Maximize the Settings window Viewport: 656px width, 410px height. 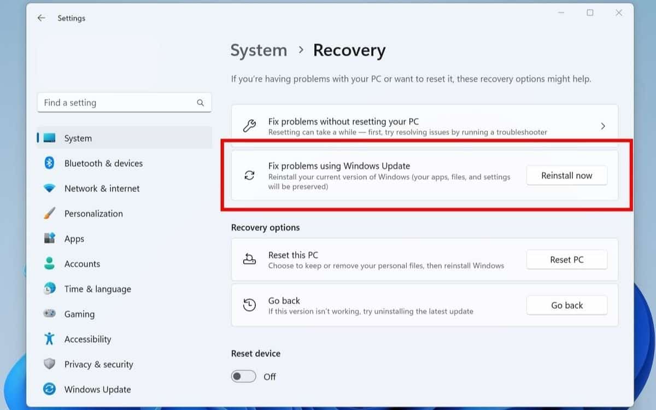click(590, 13)
